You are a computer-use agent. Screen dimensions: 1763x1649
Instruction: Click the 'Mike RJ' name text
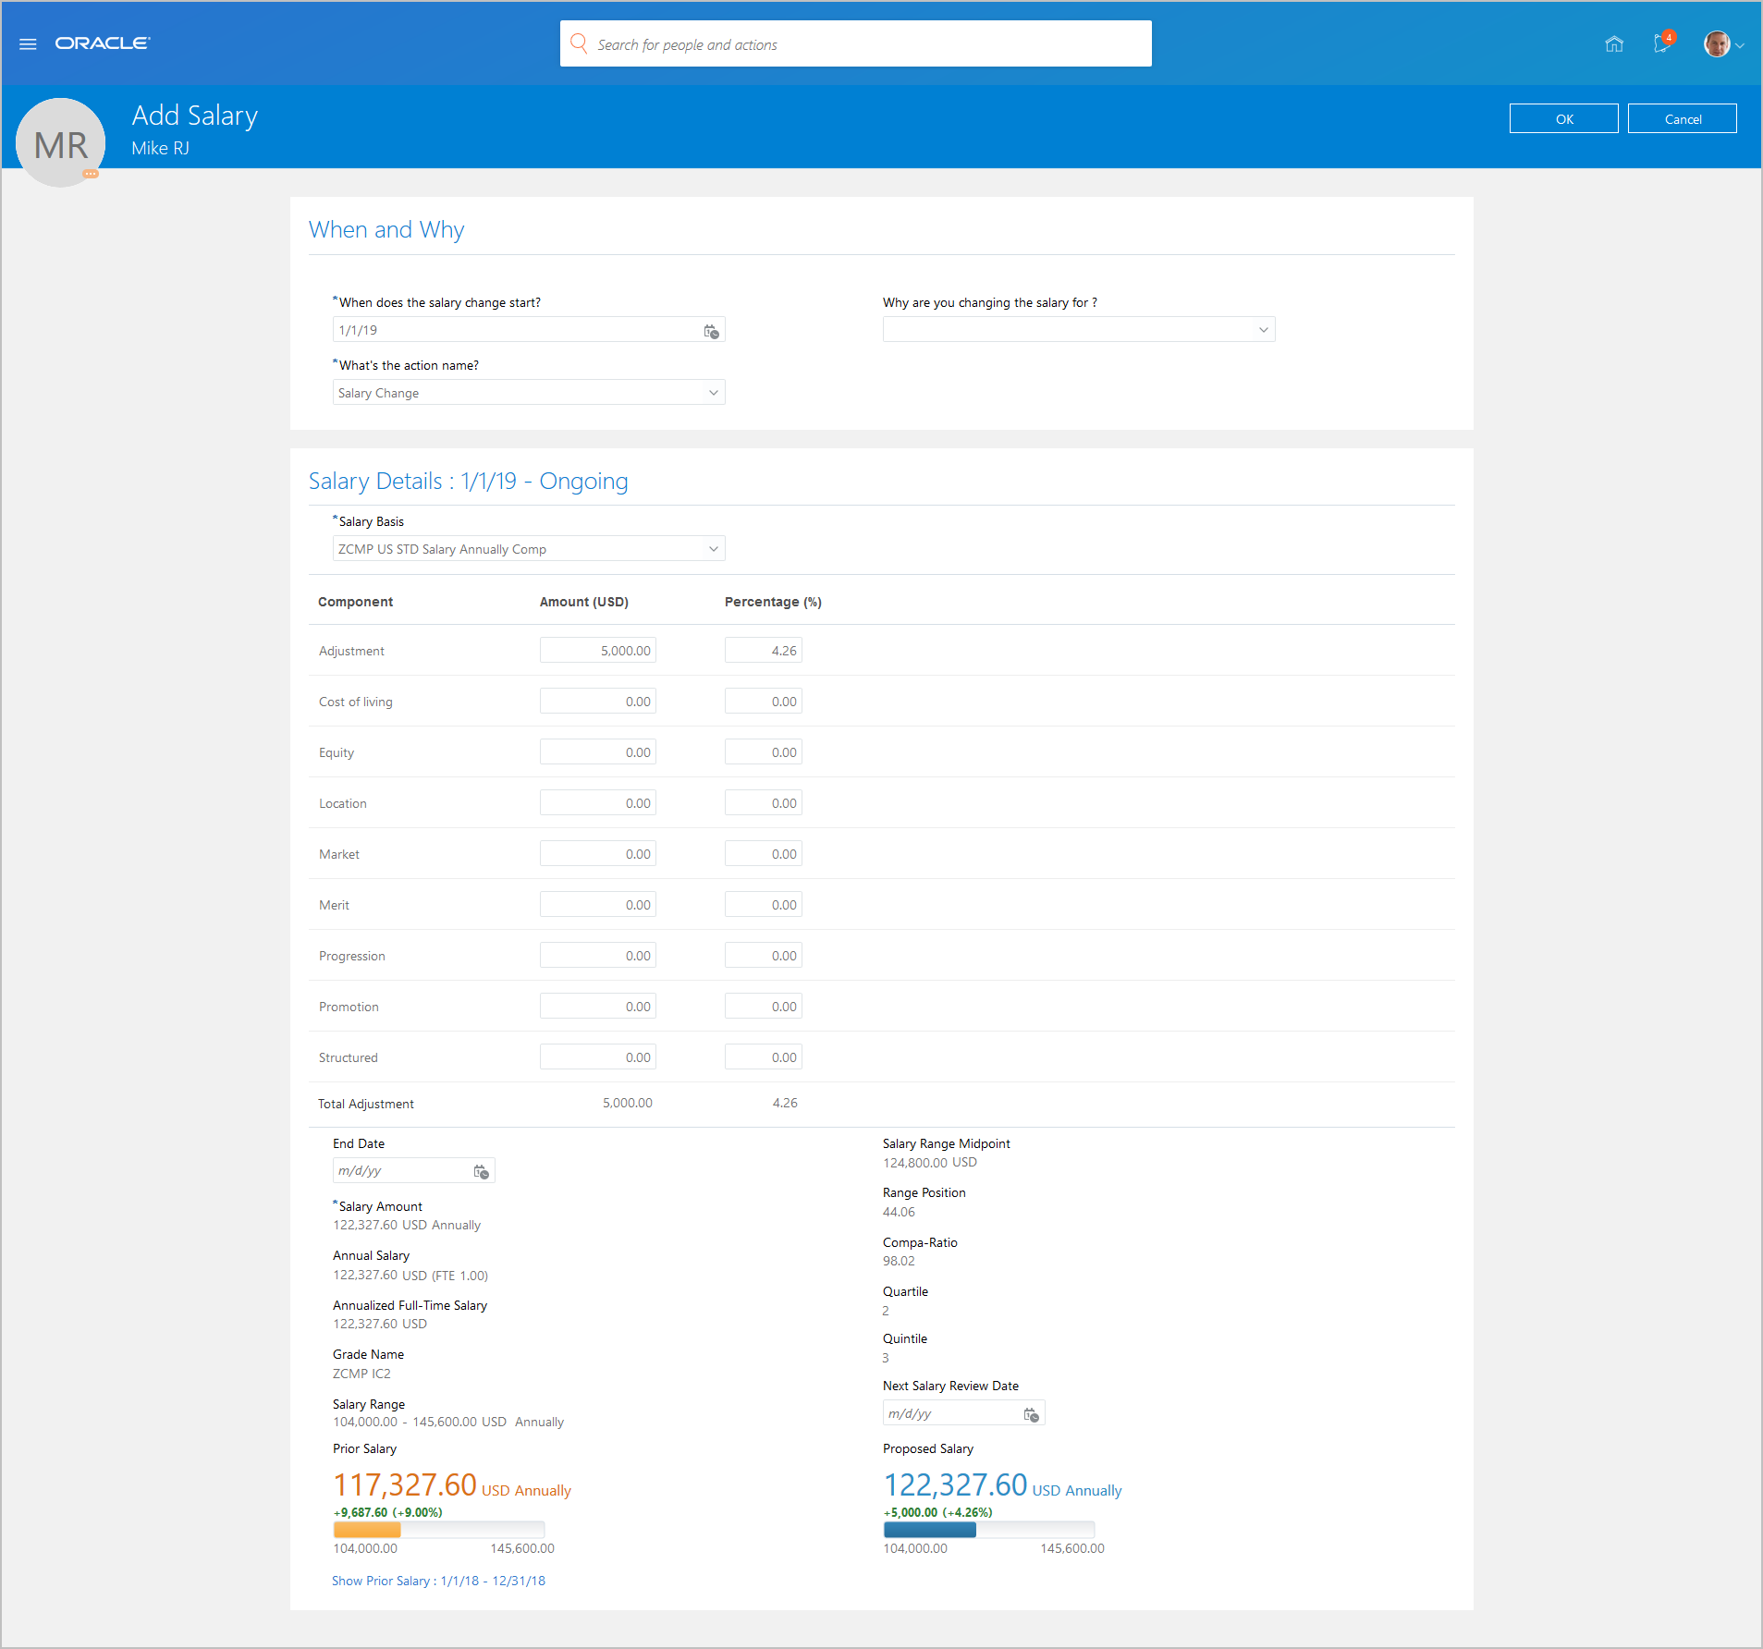(x=160, y=149)
